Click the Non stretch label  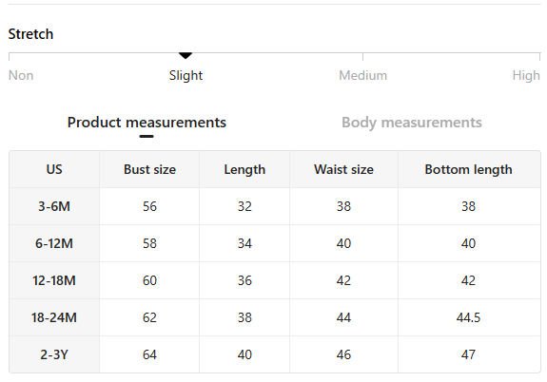(21, 75)
